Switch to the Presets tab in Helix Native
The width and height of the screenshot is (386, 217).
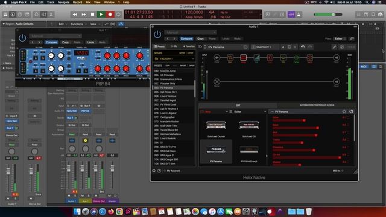(x=159, y=46)
